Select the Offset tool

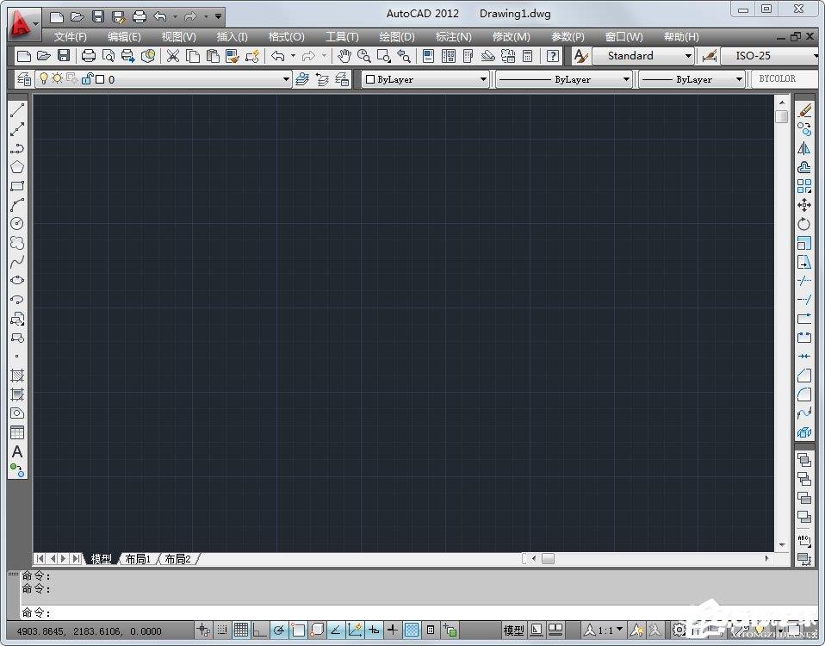804,167
